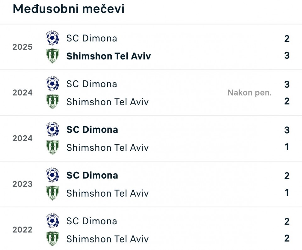Click SC Dimona logo in 2023 match
Screen dimensions: 302x250
[x=53, y=175]
